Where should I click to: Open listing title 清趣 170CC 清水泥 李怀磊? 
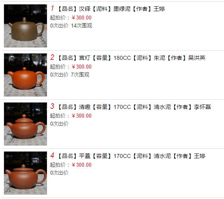(x=134, y=107)
